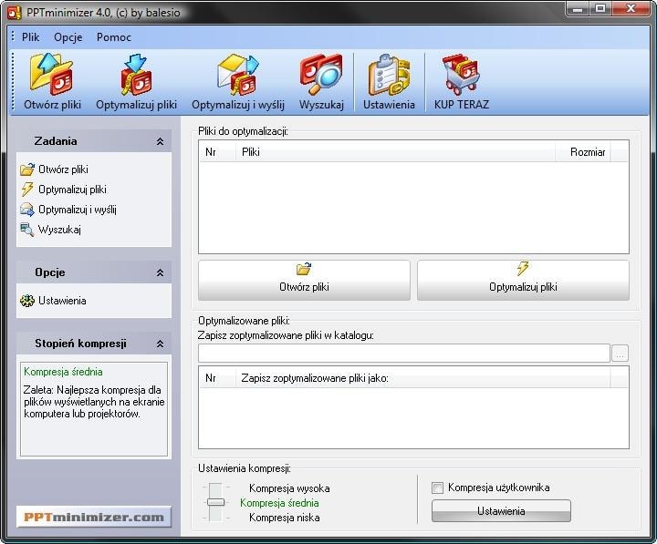The height and width of the screenshot is (544, 657).
Task: Minimize the PPTminimizer window
Action: pyautogui.click(x=578, y=8)
